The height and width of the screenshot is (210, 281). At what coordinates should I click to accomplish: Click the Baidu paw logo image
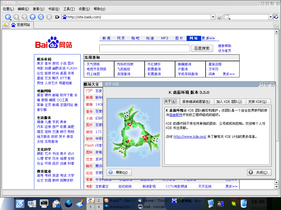point(54,42)
